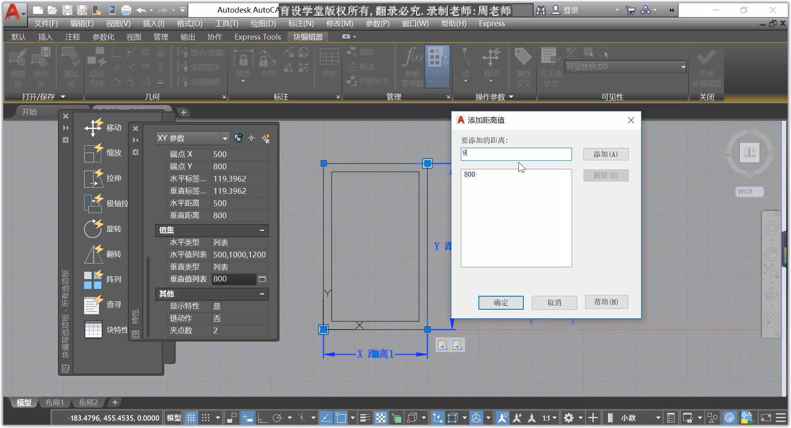This screenshot has width=791, height=428.
Task: Switch to the 参数化 ribbon tab
Action: click(103, 37)
